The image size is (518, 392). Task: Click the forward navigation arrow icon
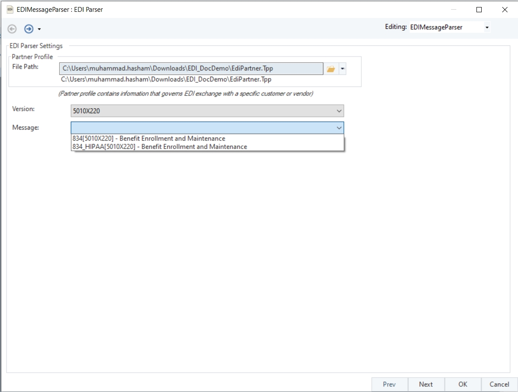29,29
